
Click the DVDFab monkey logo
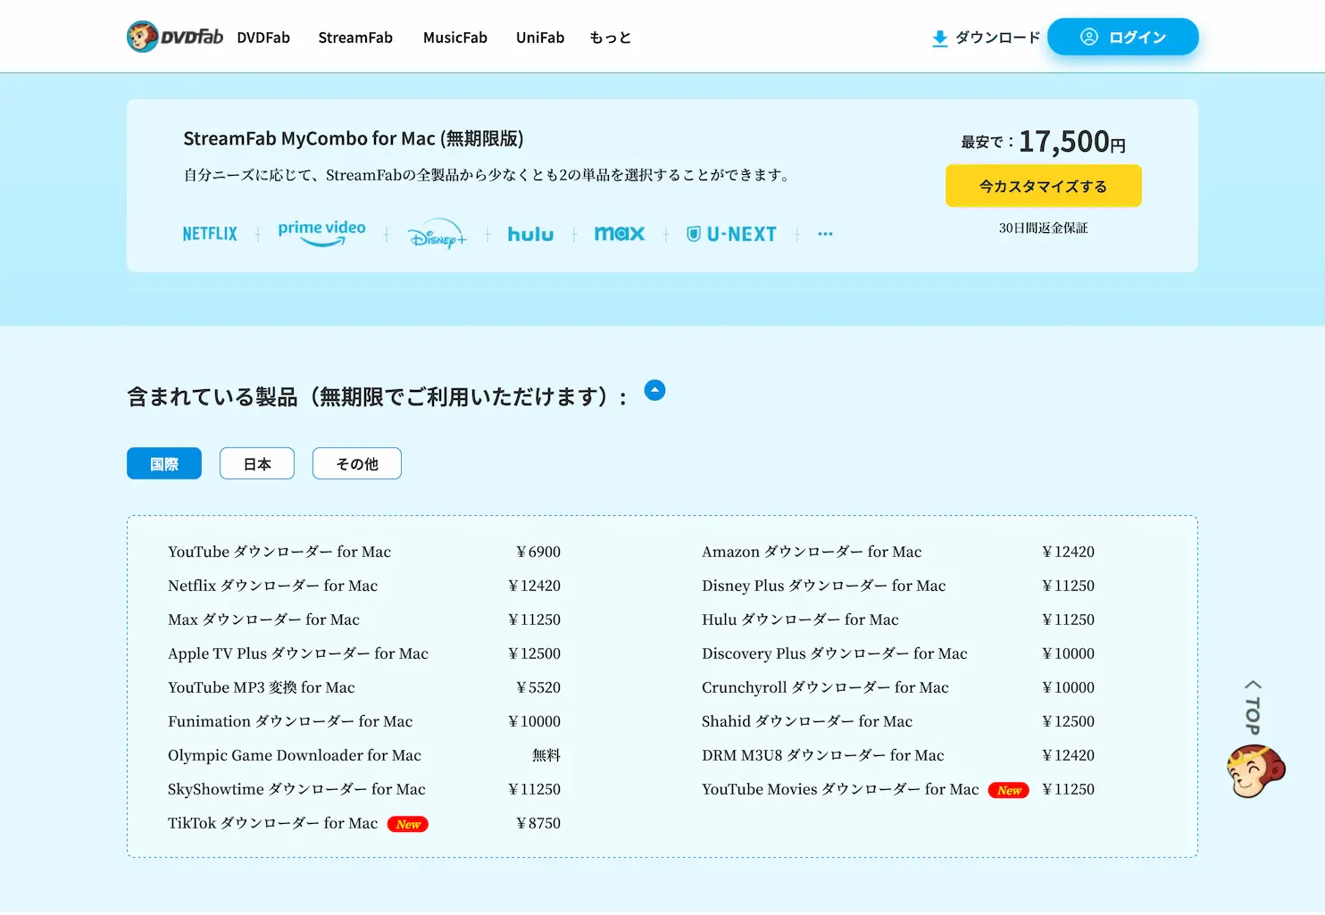pyautogui.click(x=143, y=36)
